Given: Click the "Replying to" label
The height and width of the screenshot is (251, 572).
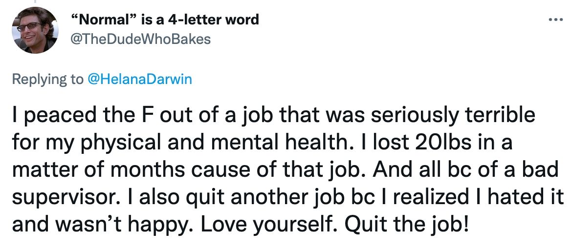Looking at the screenshot, I should coord(47,80).
